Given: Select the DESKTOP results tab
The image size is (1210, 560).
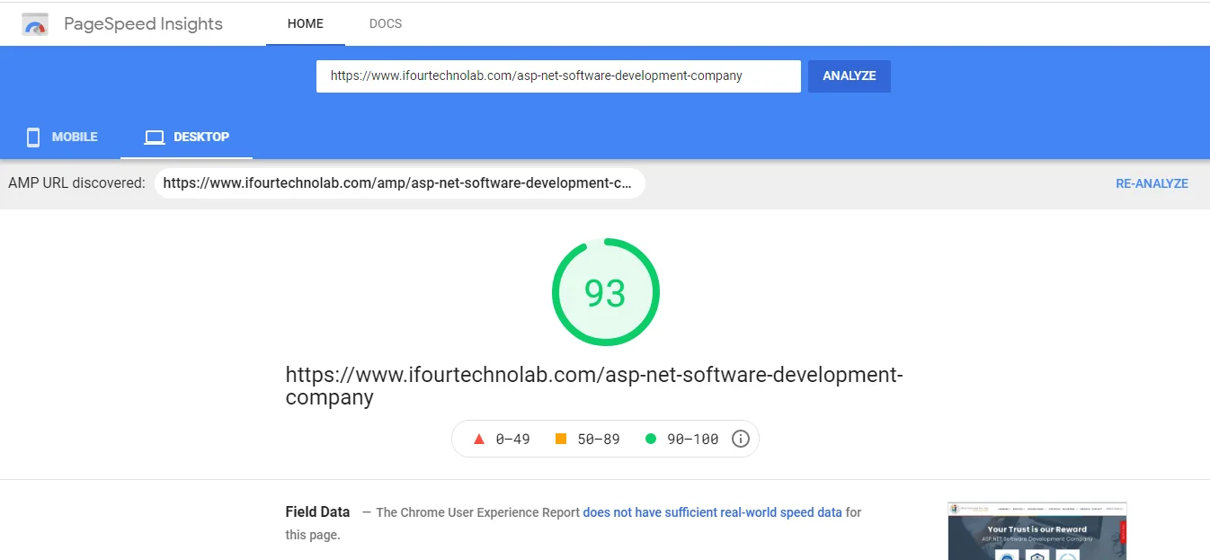Looking at the screenshot, I should pyautogui.click(x=187, y=137).
